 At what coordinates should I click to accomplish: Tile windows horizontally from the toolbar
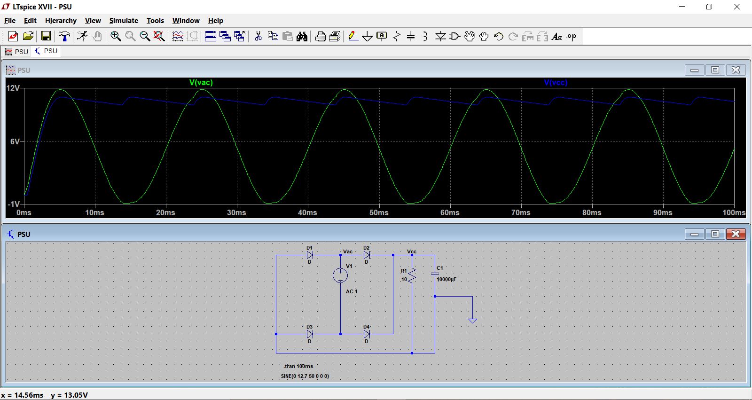pos(211,36)
